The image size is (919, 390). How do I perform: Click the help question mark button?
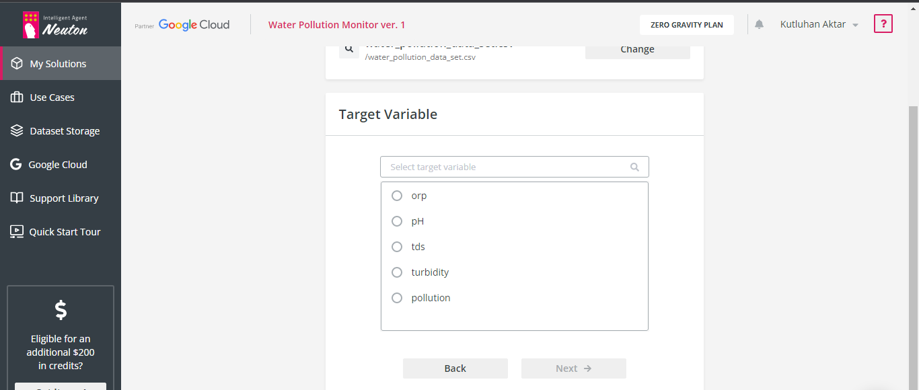point(883,23)
